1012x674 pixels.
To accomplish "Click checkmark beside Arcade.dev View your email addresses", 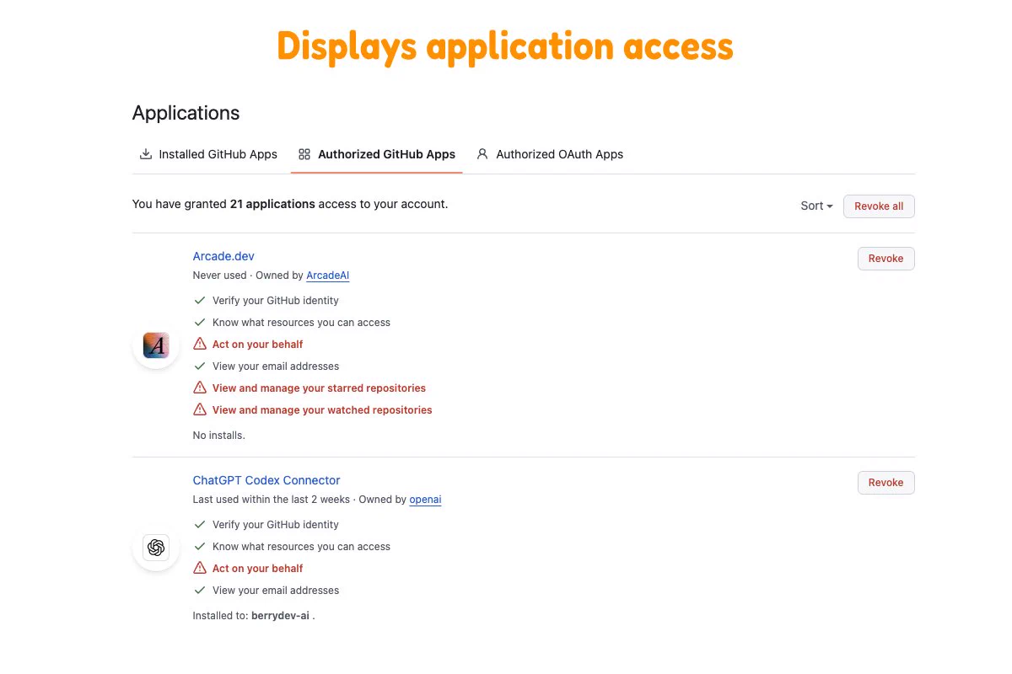I will tap(200, 366).
